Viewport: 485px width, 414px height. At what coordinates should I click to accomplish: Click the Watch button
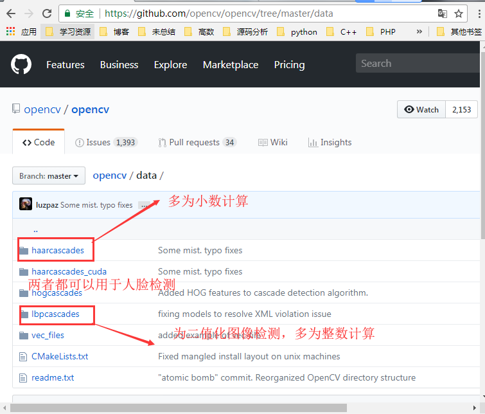pyautogui.click(x=421, y=109)
